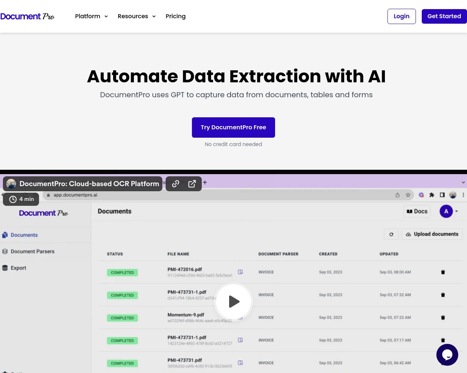This screenshot has height=373, width=467.
Task: Launch the chat support widget
Action: (x=447, y=354)
